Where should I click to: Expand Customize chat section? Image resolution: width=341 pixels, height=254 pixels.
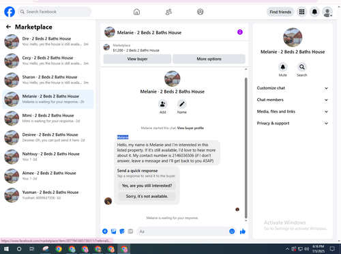(293, 88)
